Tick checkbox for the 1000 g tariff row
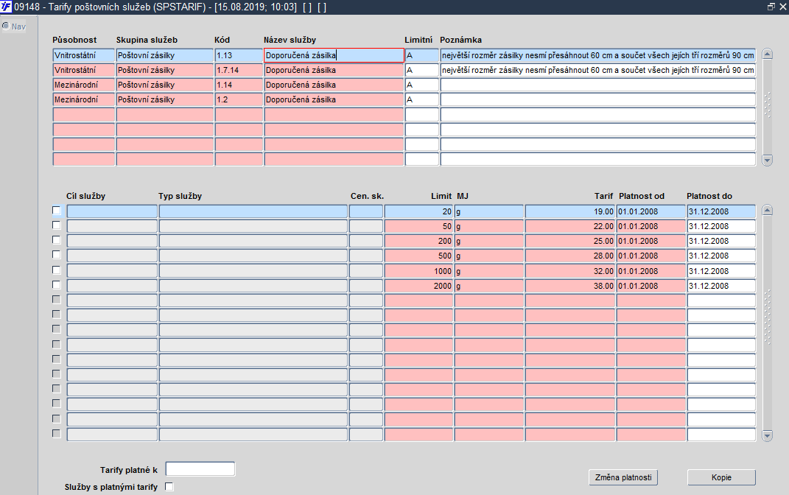The image size is (789, 495). pyautogui.click(x=56, y=270)
